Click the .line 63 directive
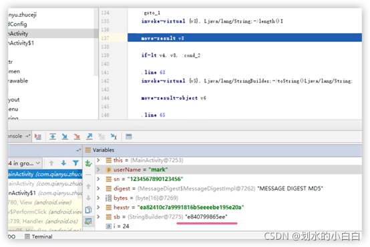This screenshot has width=370, height=247. tap(153, 72)
